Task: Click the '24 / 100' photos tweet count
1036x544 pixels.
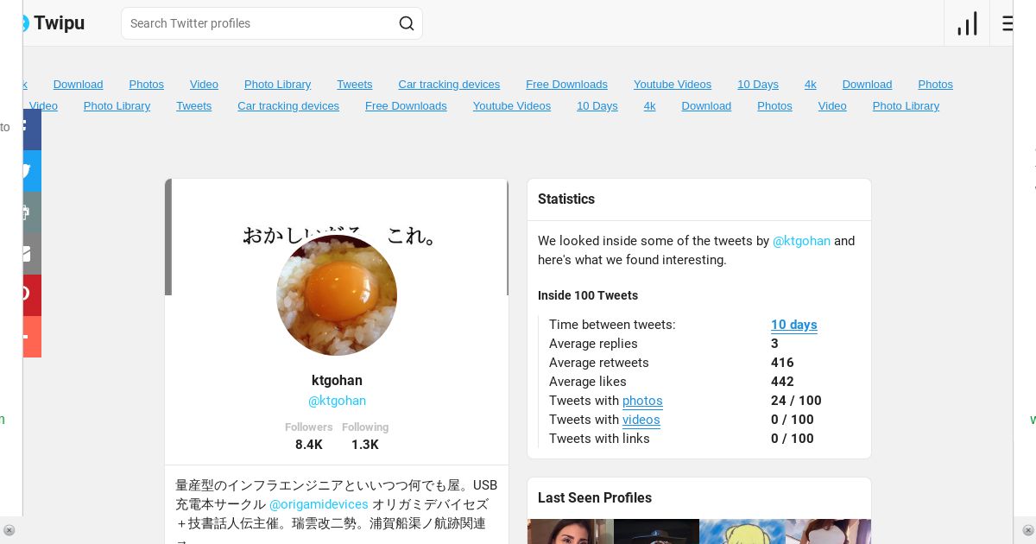Action: tap(796, 401)
